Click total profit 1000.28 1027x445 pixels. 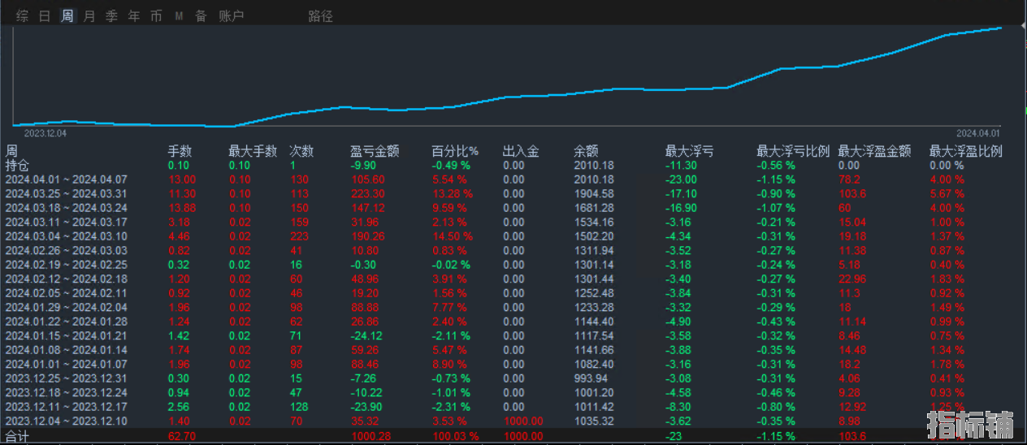tap(371, 436)
